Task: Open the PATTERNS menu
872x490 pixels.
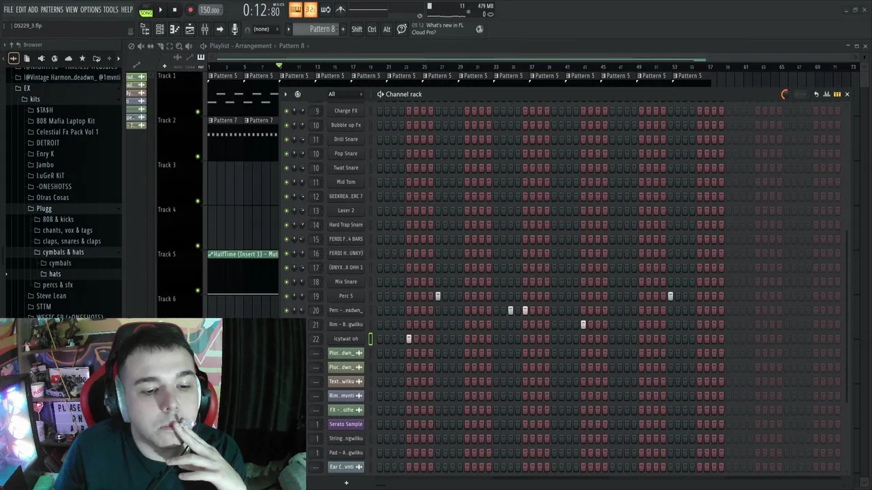Action: (x=52, y=10)
